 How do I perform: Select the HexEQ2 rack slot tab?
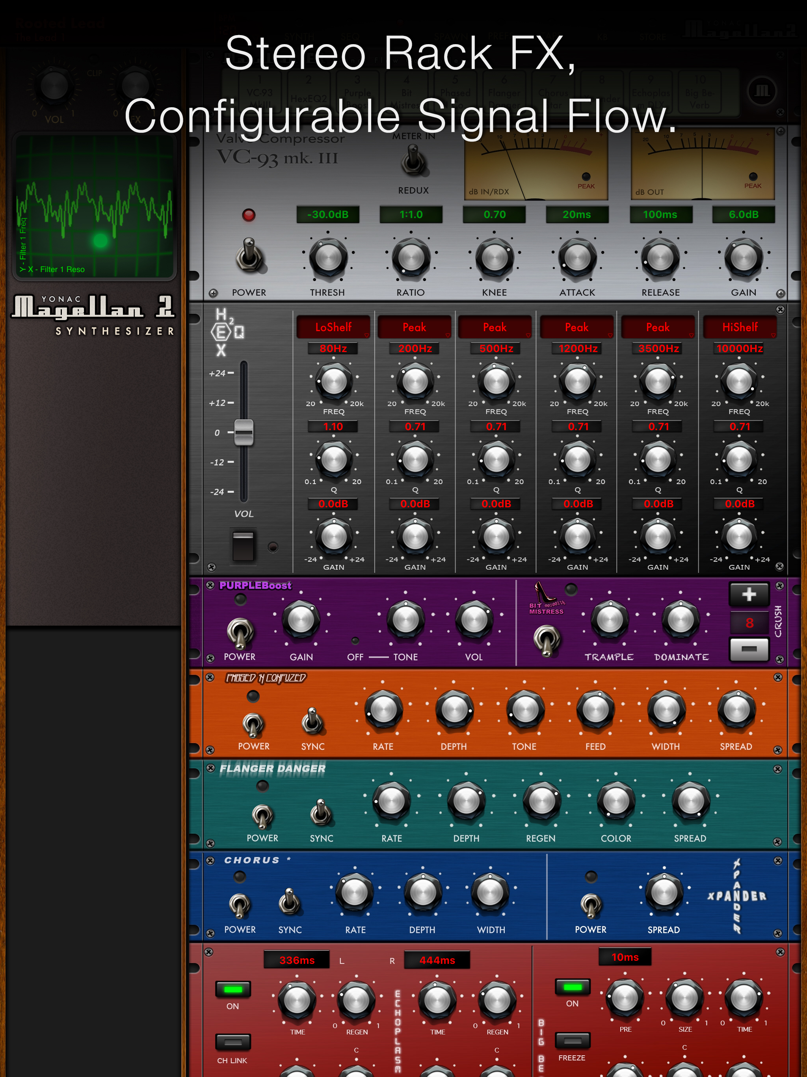[309, 92]
